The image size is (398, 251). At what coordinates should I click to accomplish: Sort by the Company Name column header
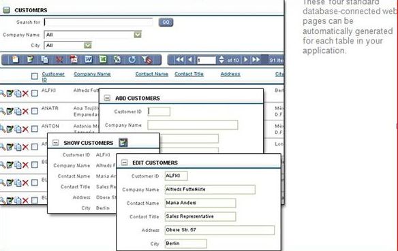[92, 74]
